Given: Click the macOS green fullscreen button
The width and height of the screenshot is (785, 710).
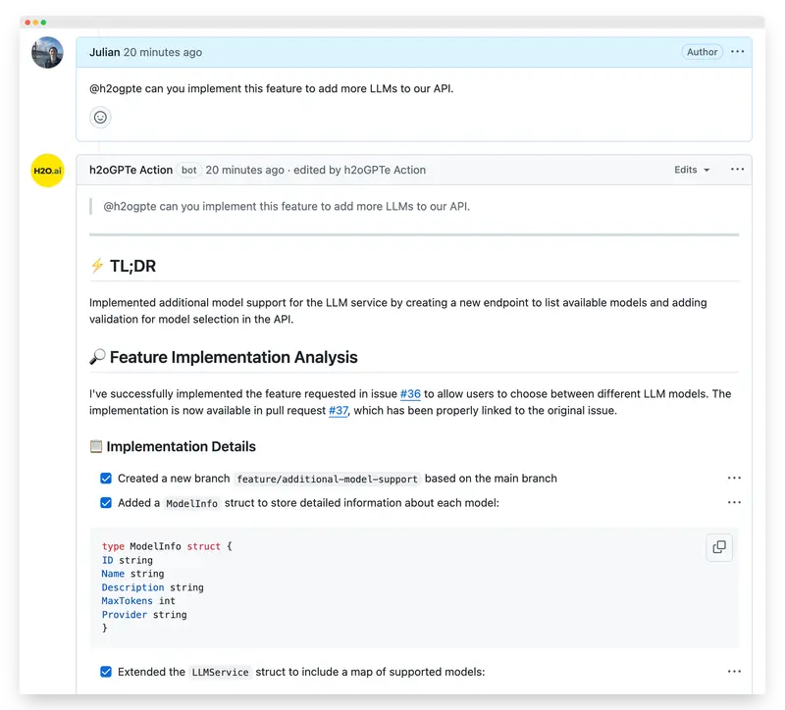Looking at the screenshot, I should tap(43, 23).
